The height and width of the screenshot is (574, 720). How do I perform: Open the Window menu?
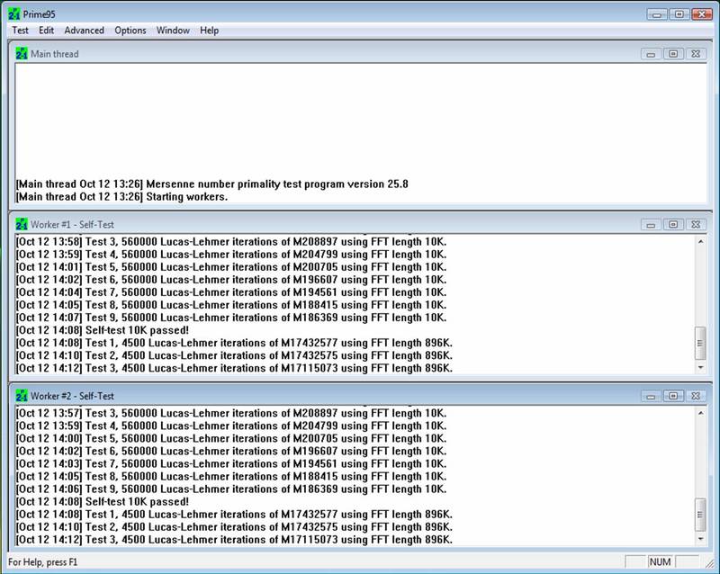tap(173, 30)
